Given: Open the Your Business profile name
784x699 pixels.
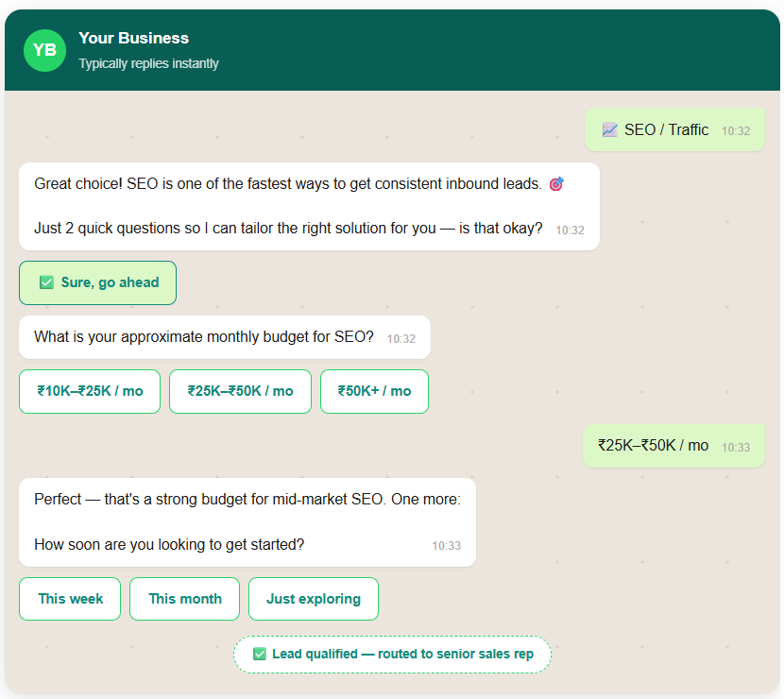Looking at the screenshot, I should click(x=133, y=39).
